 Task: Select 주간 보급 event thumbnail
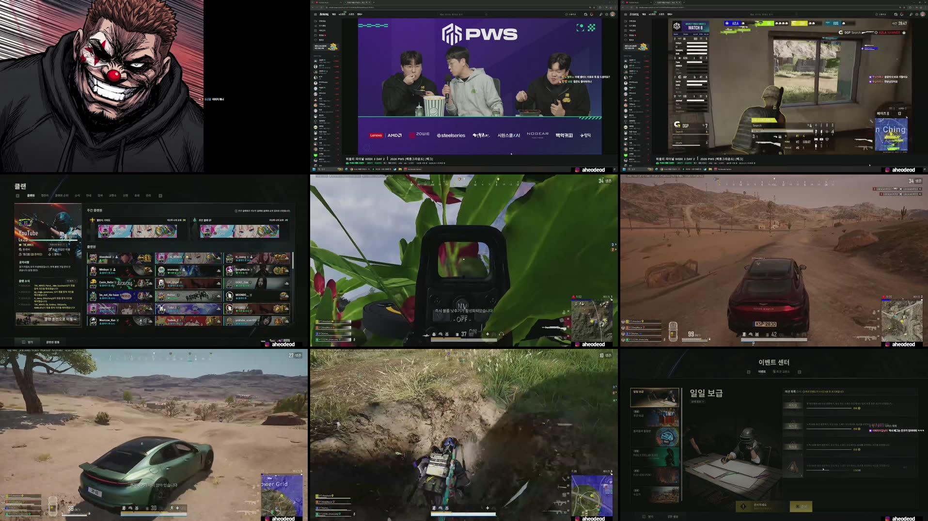click(x=654, y=417)
